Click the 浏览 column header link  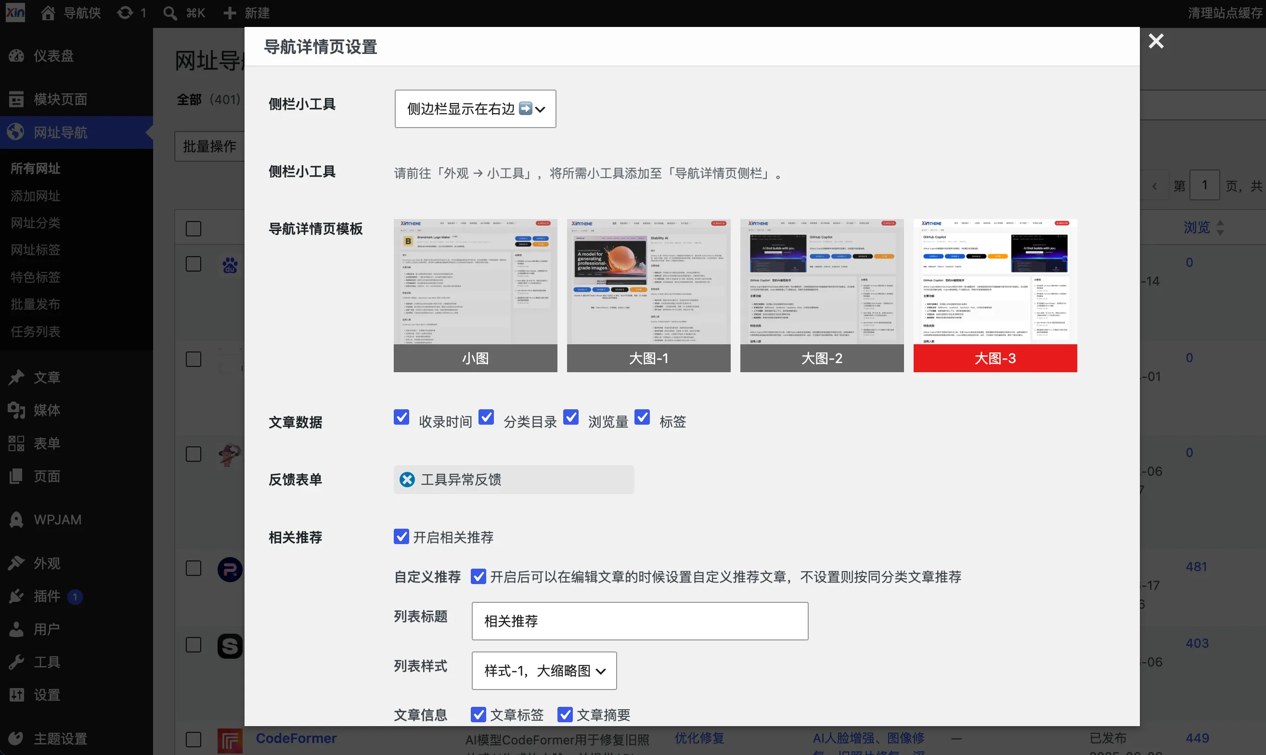[x=1197, y=227]
